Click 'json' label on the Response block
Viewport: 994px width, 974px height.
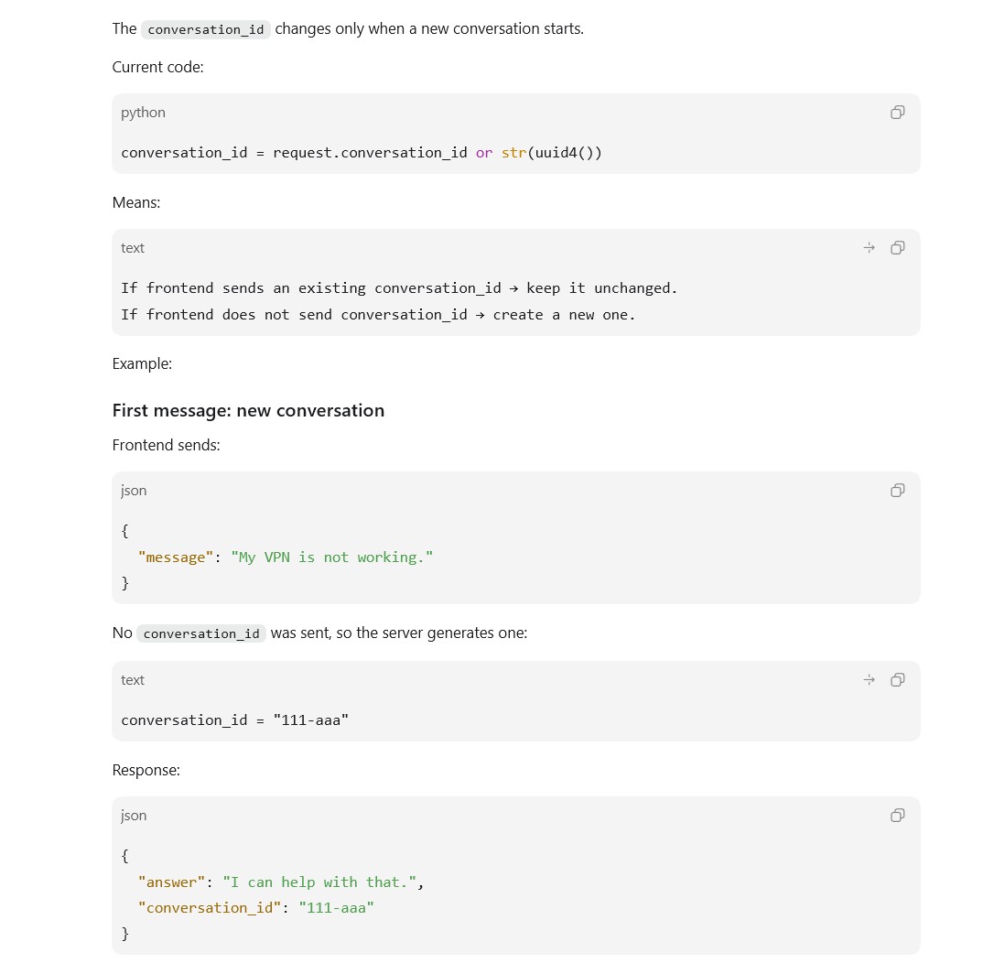tap(134, 816)
